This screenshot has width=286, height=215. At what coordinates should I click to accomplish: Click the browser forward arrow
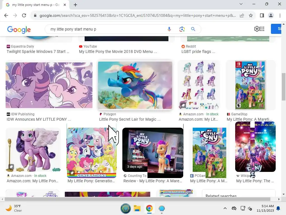(15, 16)
